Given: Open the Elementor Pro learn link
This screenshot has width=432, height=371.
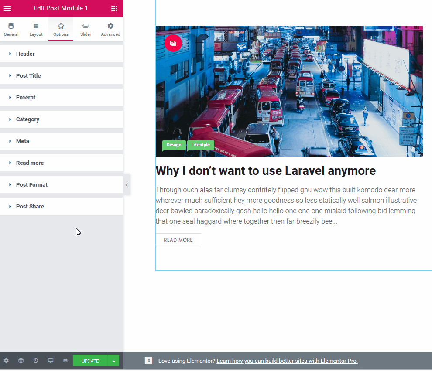Looking at the screenshot, I should [287, 361].
